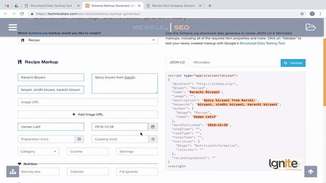Open the Chrome profile avatar

312,14
